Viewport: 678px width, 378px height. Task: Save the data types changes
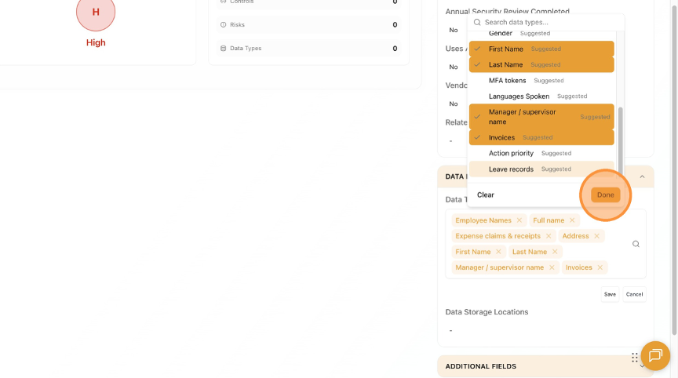click(610, 294)
